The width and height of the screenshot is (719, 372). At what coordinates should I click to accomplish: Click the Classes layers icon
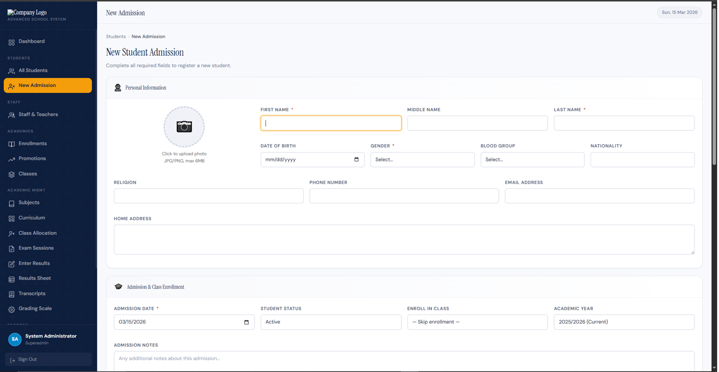[12, 174]
